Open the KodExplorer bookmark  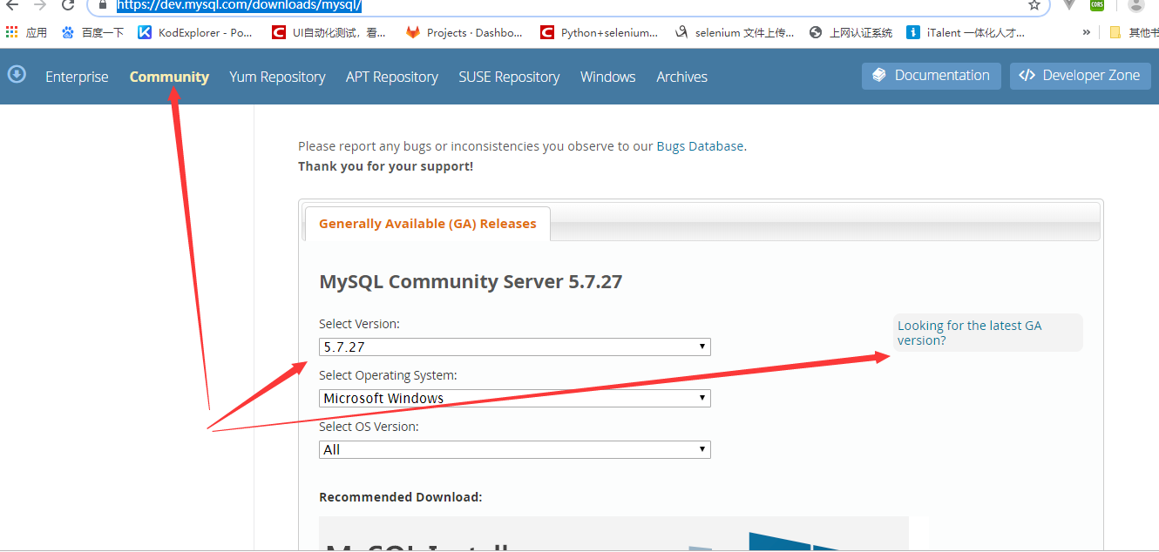click(x=195, y=32)
